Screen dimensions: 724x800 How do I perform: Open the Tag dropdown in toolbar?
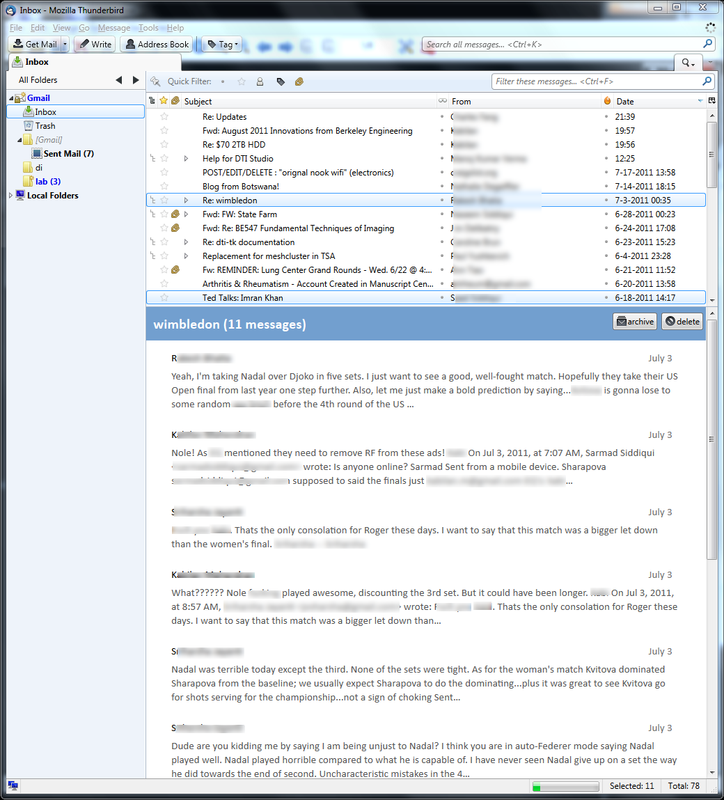point(223,45)
